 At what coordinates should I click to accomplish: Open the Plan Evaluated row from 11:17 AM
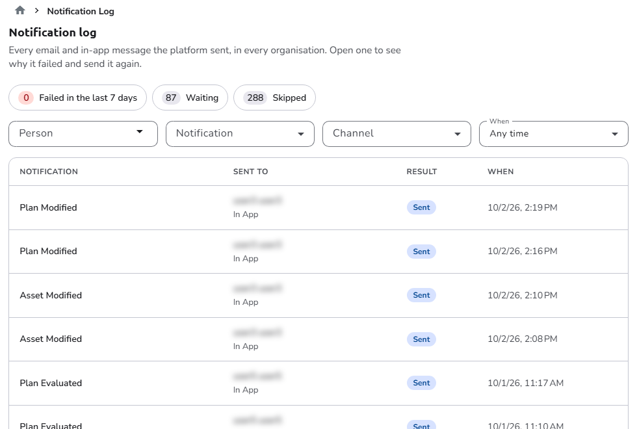pyautogui.click(x=318, y=383)
